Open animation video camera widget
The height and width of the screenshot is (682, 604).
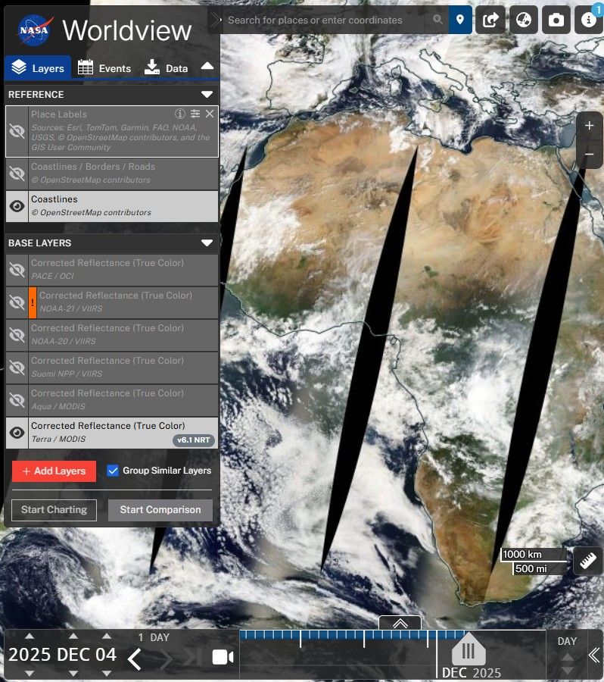223,657
